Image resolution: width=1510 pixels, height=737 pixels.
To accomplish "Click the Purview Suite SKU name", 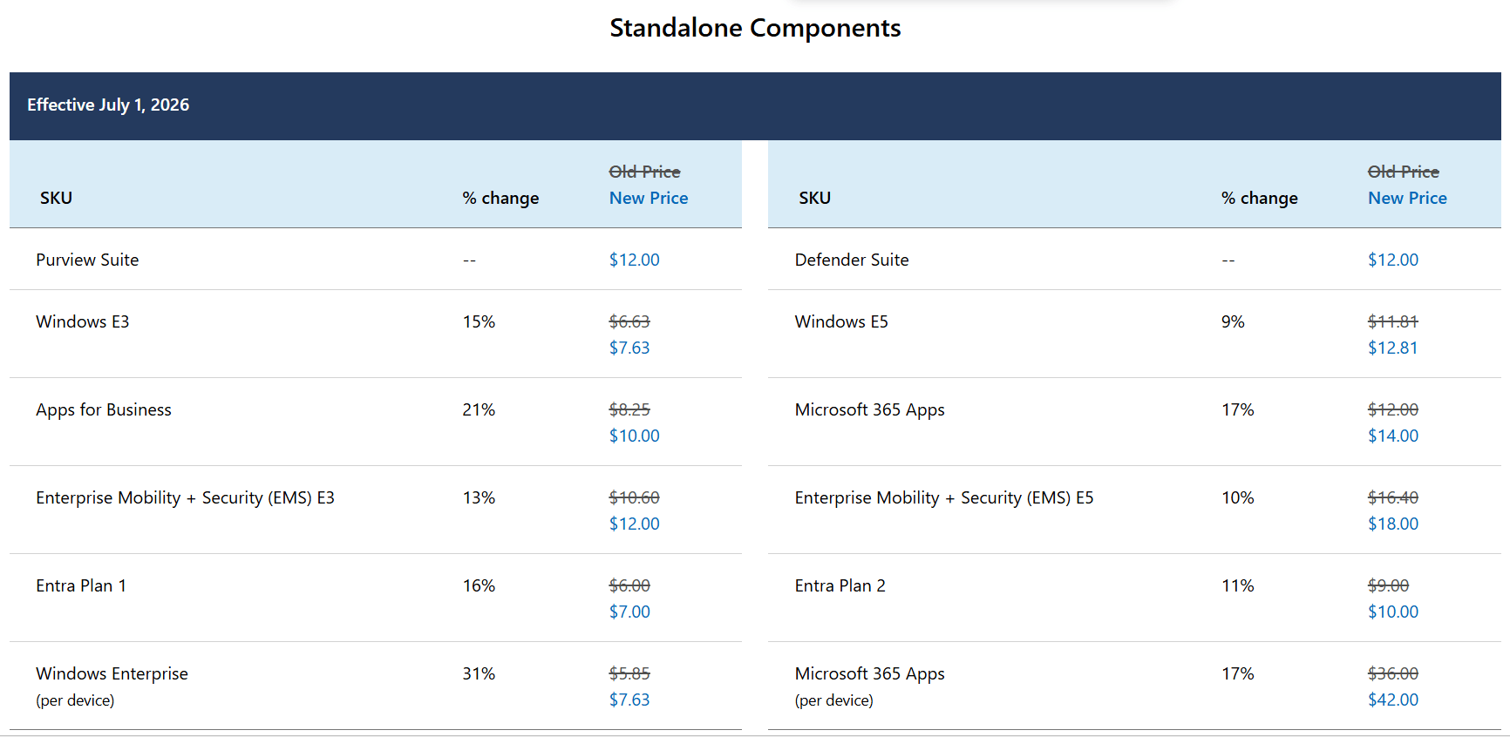I will coord(87,260).
